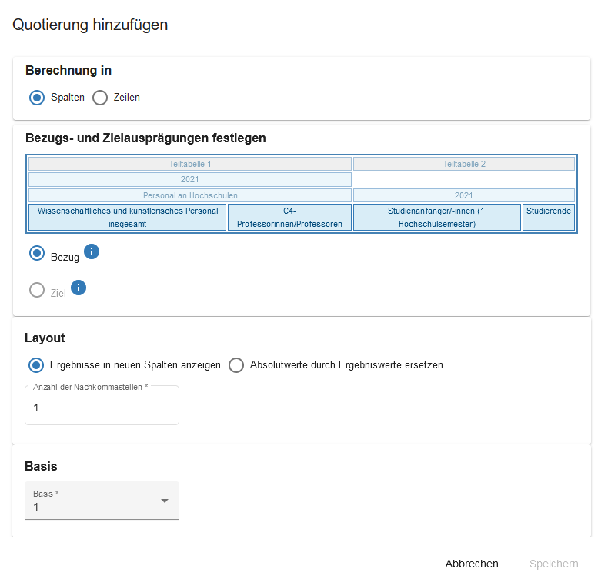
Task: Select the Studienanfänger/-innen column cell
Action: (437, 217)
